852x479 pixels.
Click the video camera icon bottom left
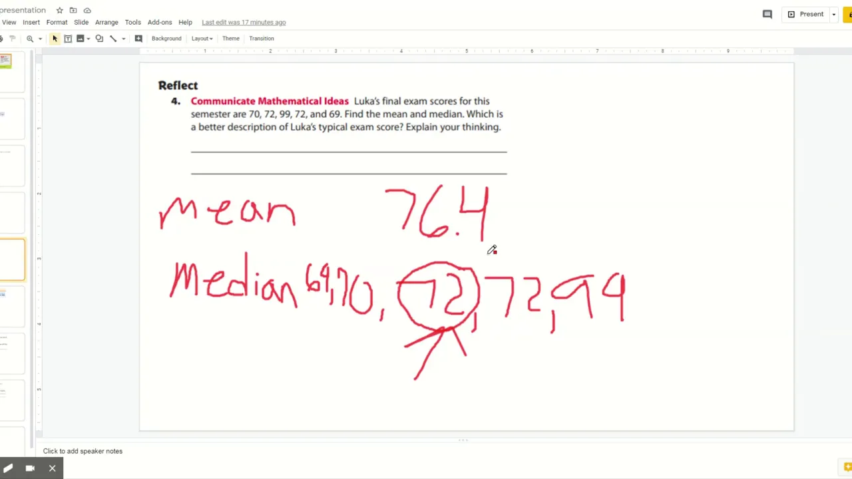(30, 468)
